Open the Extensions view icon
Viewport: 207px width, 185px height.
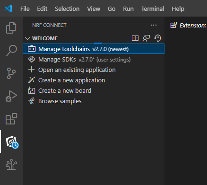coord(11,119)
